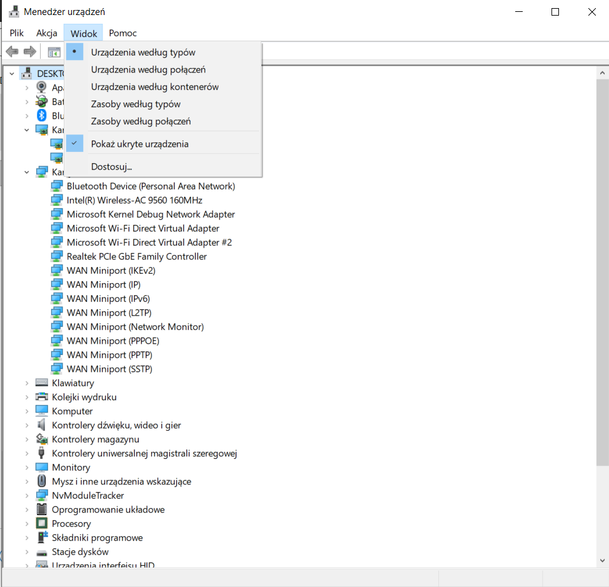Click the Bluetooth category icon in tree
The width and height of the screenshot is (609, 587).
point(41,115)
